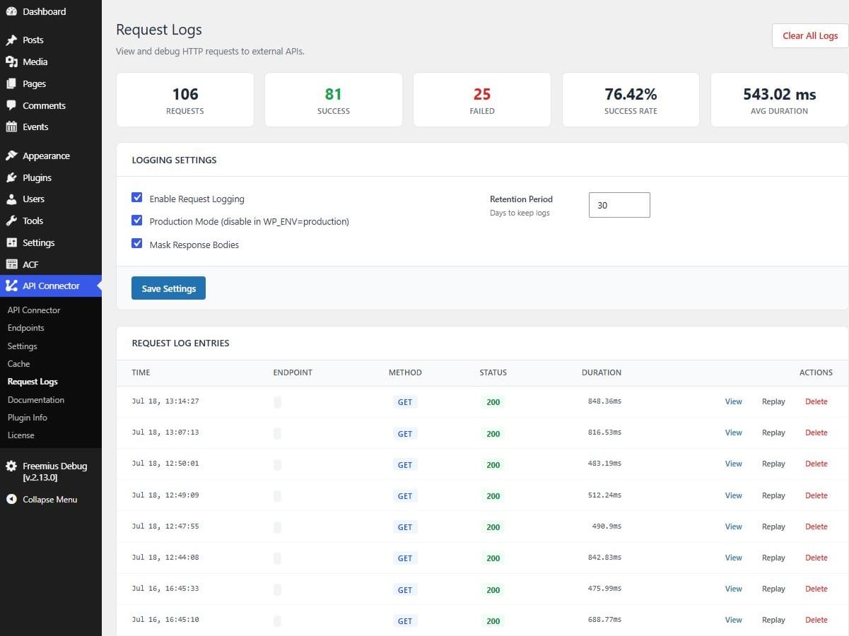Click GET badge in 12:50:01 row
Screen dimensions: 849x636
pos(405,464)
